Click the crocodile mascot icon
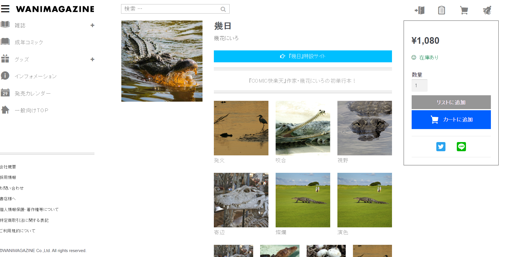Image resolution: width=510 pixels, height=257 pixels. pos(487,10)
